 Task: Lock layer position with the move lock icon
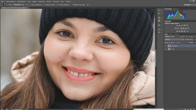point(176,43)
